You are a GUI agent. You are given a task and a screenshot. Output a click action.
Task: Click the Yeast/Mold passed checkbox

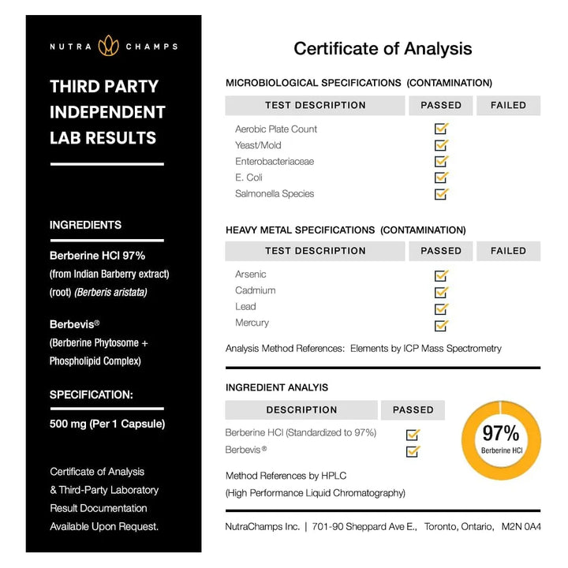[441, 145]
